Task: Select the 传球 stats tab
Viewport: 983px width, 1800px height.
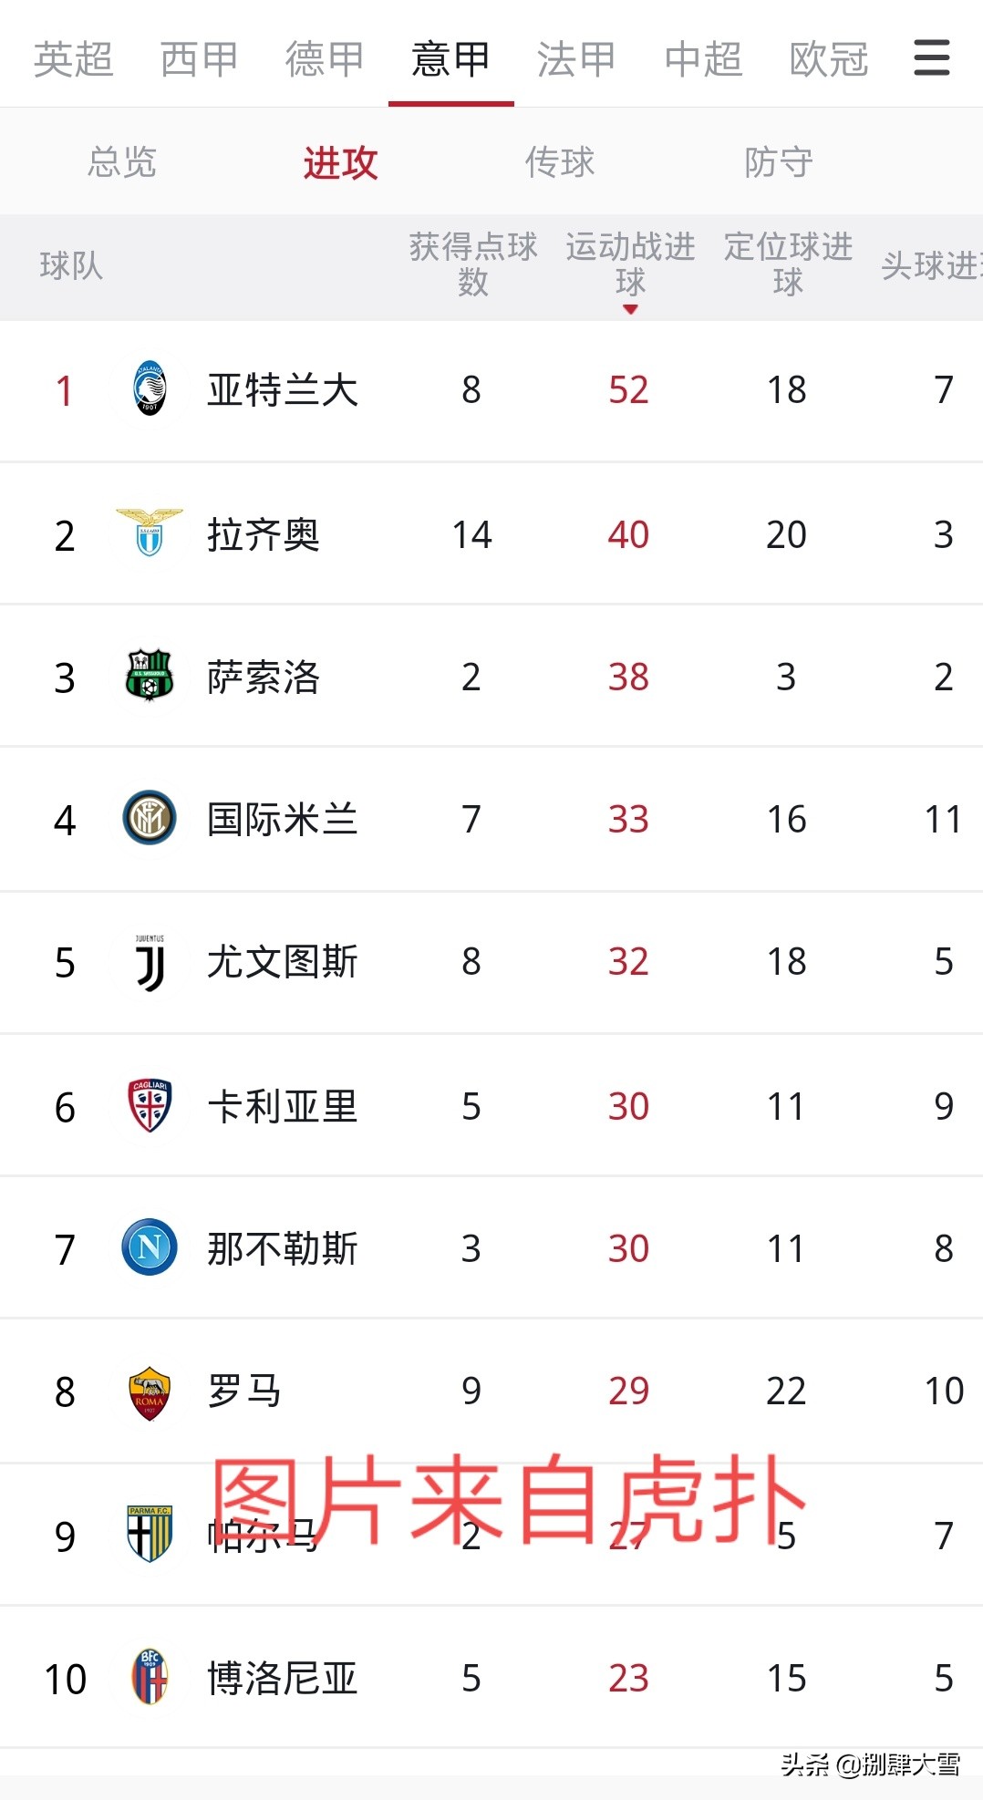Action: [x=559, y=162]
